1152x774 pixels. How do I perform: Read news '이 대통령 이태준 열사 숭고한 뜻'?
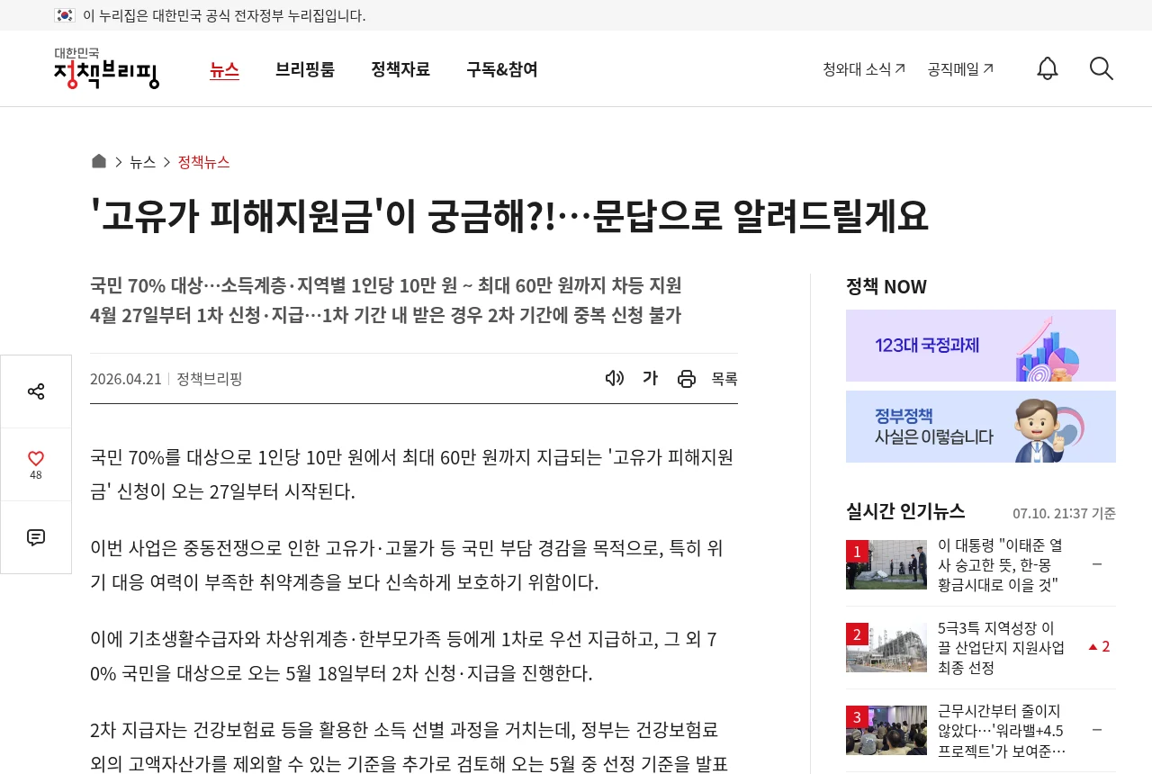(1001, 565)
